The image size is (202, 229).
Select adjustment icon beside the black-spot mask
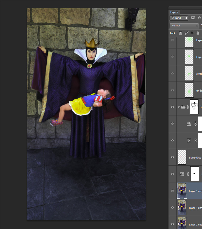182,174
